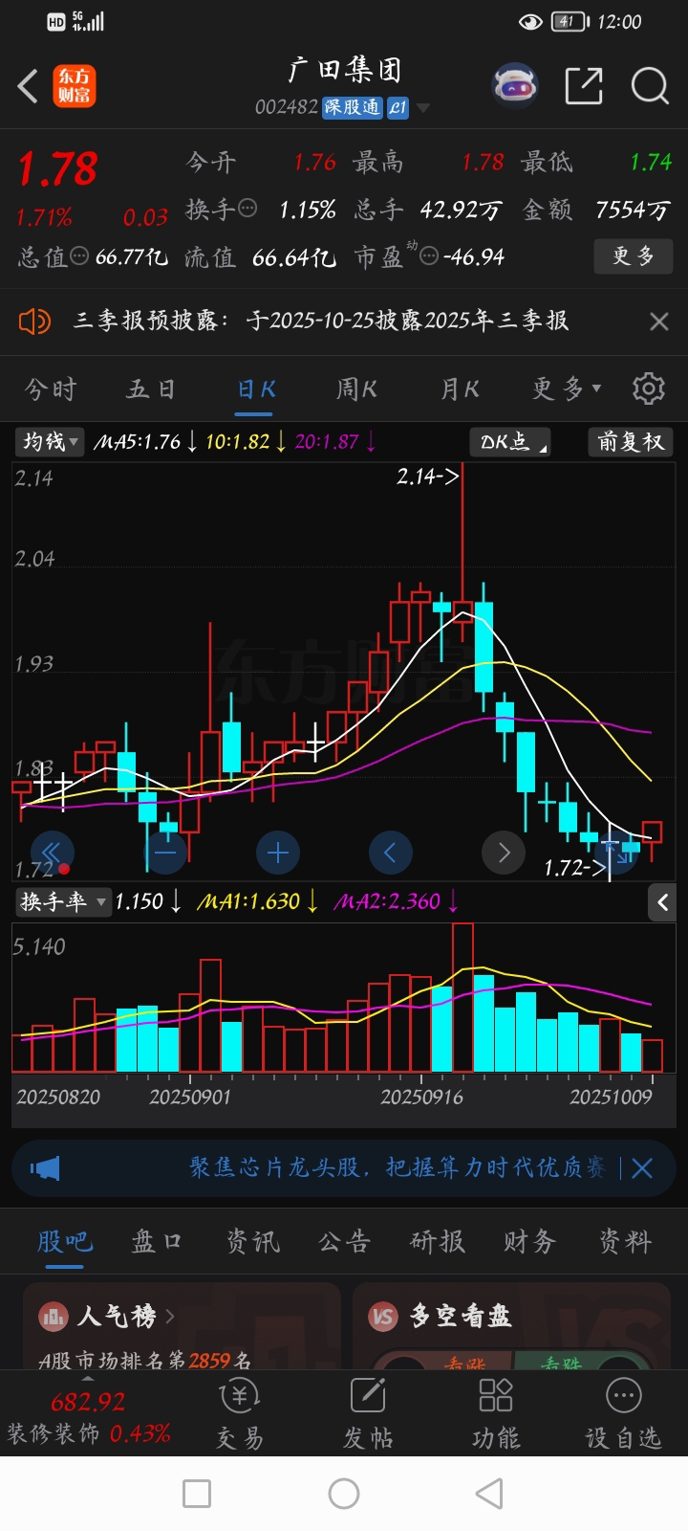
Task: Open the 交易 trade icon
Action: (240, 1414)
